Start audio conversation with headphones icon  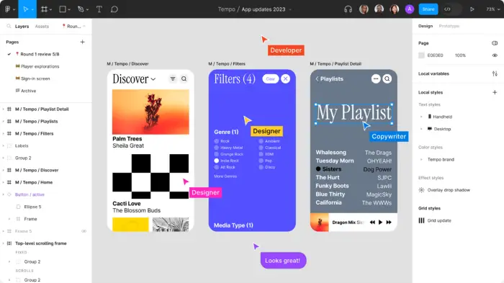click(x=348, y=9)
